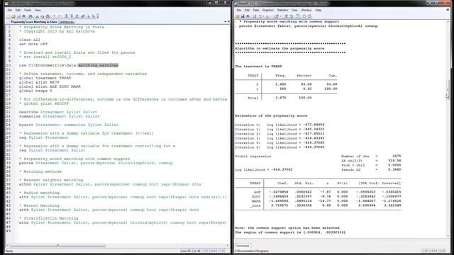Image resolution: width=454 pixels, height=255 pixels.
Task: Click Print icon in Do-file Editor toolbar
Action: coord(24,16)
